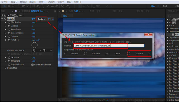Click Purchase button in registration dialog
The width and height of the screenshot is (179, 102).
pyautogui.click(x=96, y=54)
